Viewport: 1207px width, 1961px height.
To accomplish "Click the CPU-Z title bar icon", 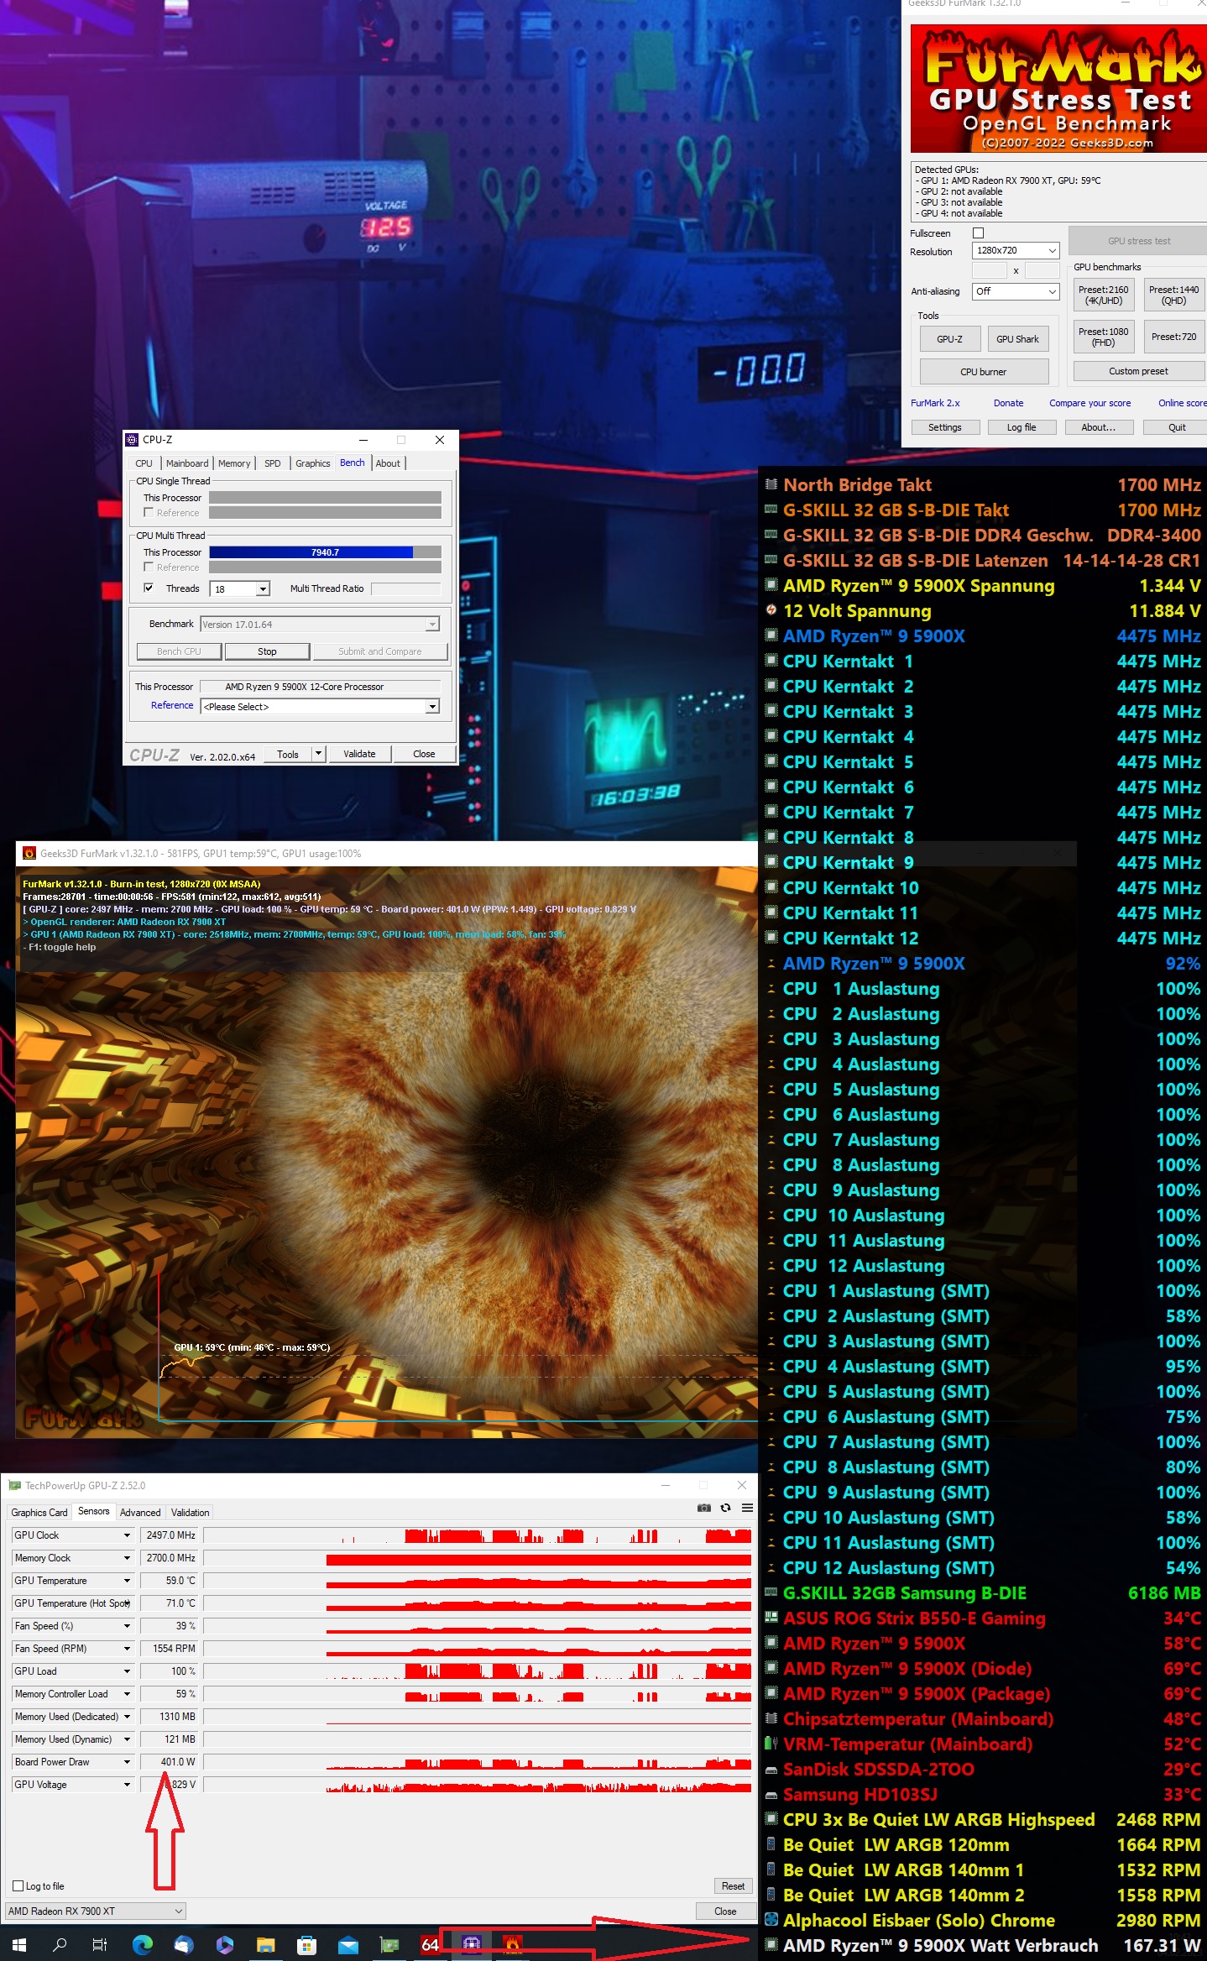I will coord(132,439).
